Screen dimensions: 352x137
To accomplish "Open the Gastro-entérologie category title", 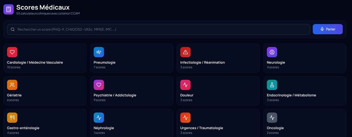I will point(23,128).
